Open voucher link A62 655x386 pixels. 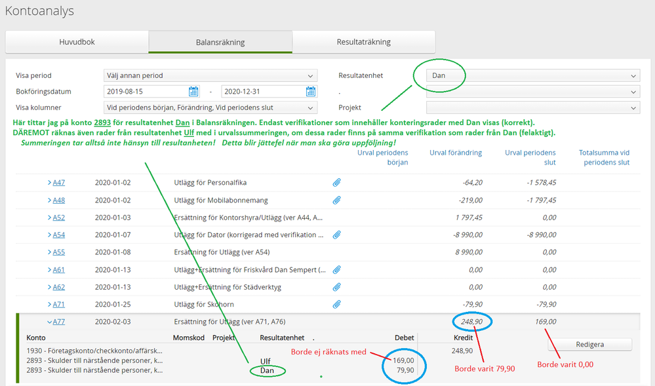[x=59, y=287]
